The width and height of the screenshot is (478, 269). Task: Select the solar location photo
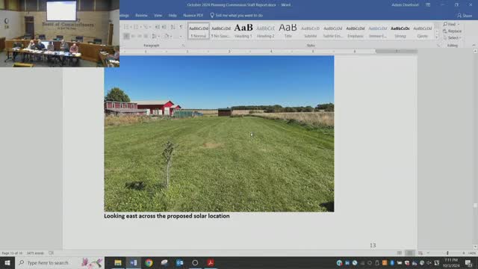point(219,134)
